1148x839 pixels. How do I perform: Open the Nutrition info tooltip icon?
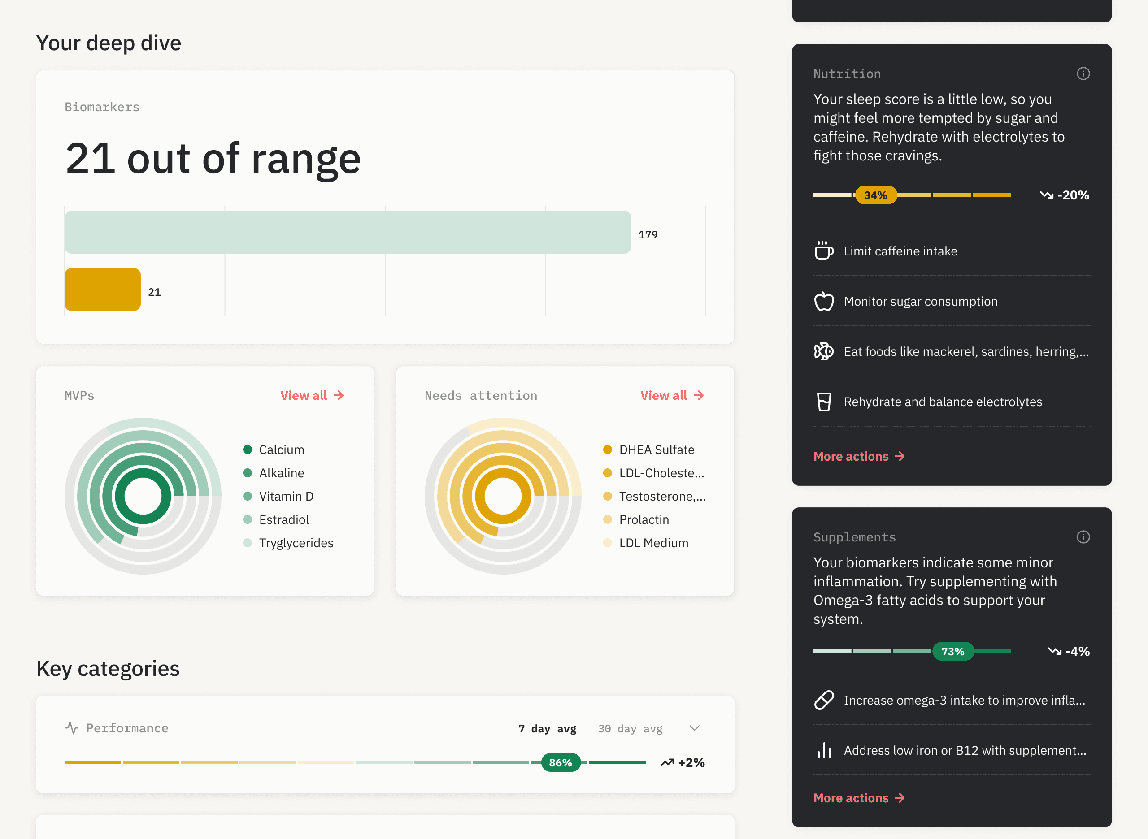coord(1083,74)
